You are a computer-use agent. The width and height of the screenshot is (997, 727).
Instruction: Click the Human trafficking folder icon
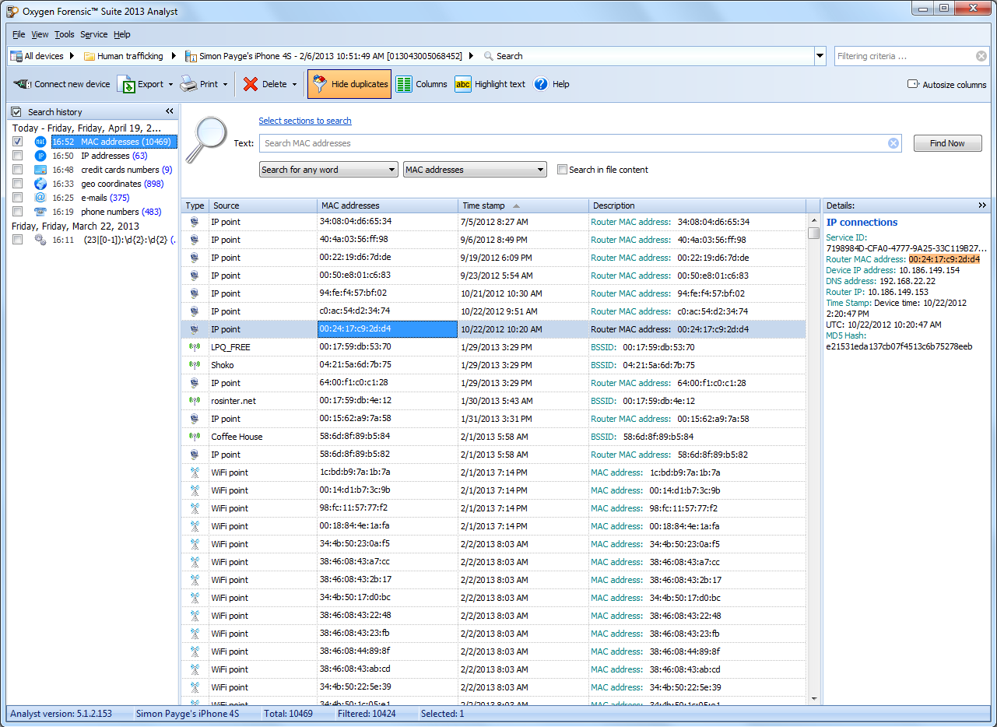pos(90,56)
